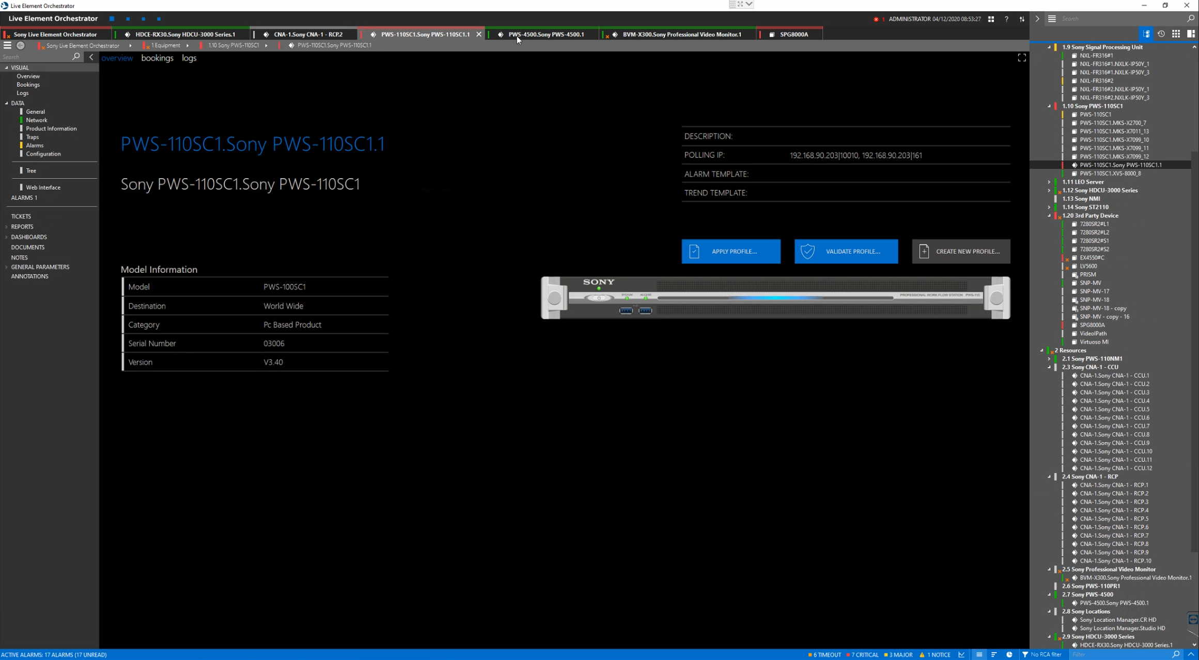Expand the REPORTS section

point(7,227)
